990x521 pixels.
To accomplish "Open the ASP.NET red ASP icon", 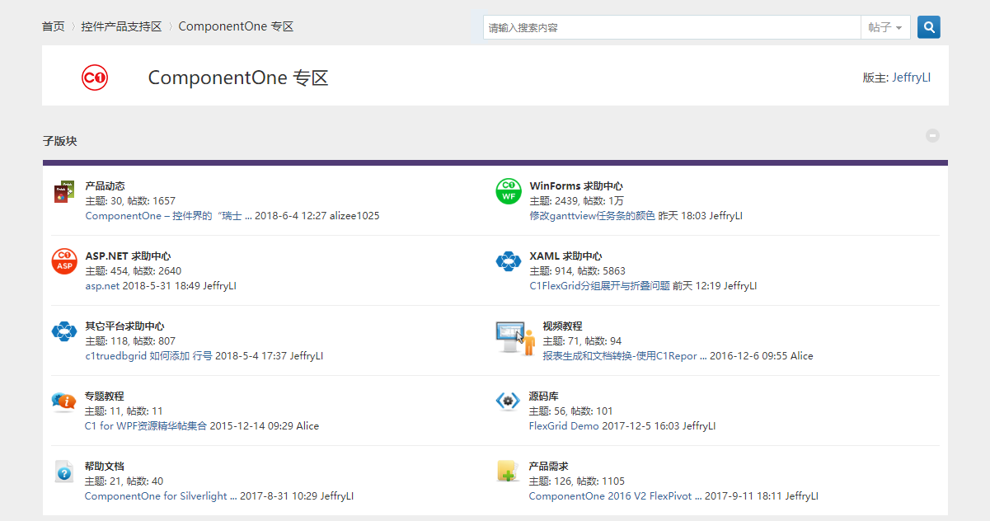I will (x=64, y=261).
